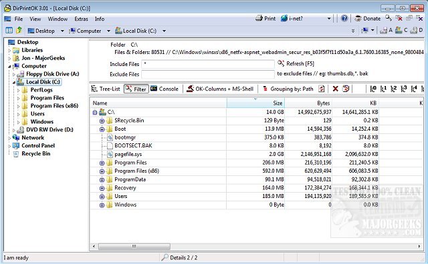Click the DirPrintOK app icon in menu bar
Image resolution: width=428 pixels, height=264 pixels.
click(7, 19)
